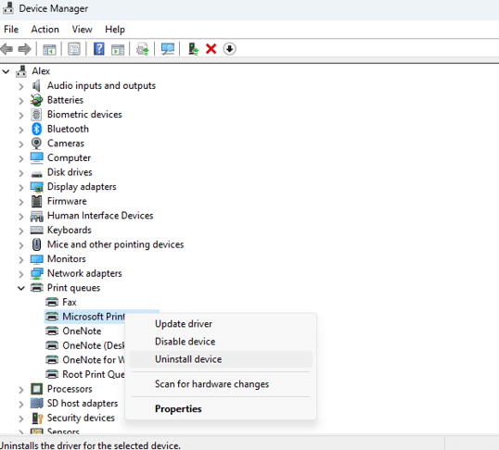The image size is (499, 450).
Task: Expand the SD host adapters chevron
Action: (x=21, y=404)
